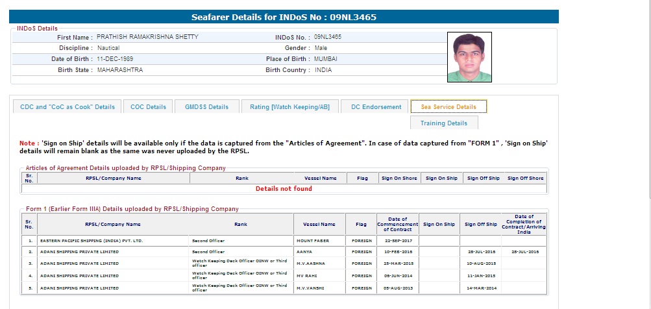Viewport: 651px width, 309px height.
Task: Click the Seafarer Details page title bar
Action: [284, 17]
